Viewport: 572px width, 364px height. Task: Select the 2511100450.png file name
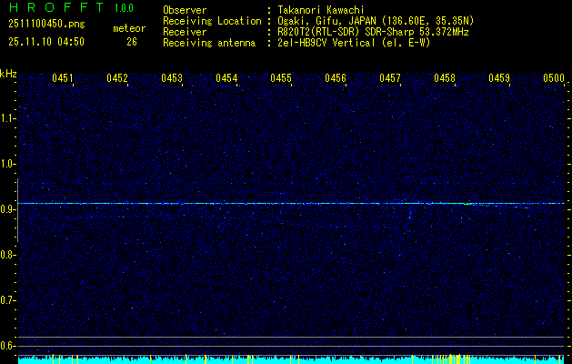pyautogui.click(x=42, y=28)
